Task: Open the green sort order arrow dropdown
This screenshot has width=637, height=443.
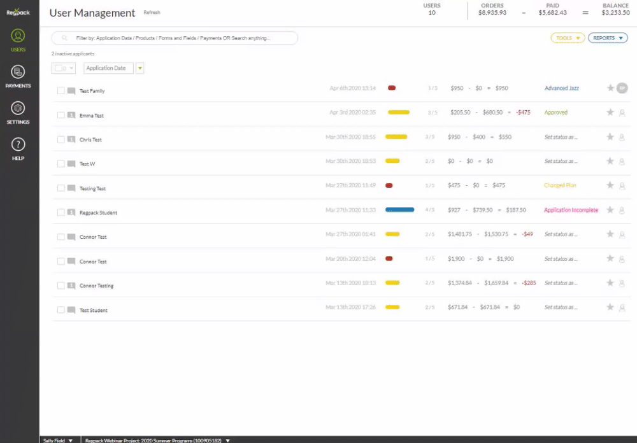Action: coord(140,68)
